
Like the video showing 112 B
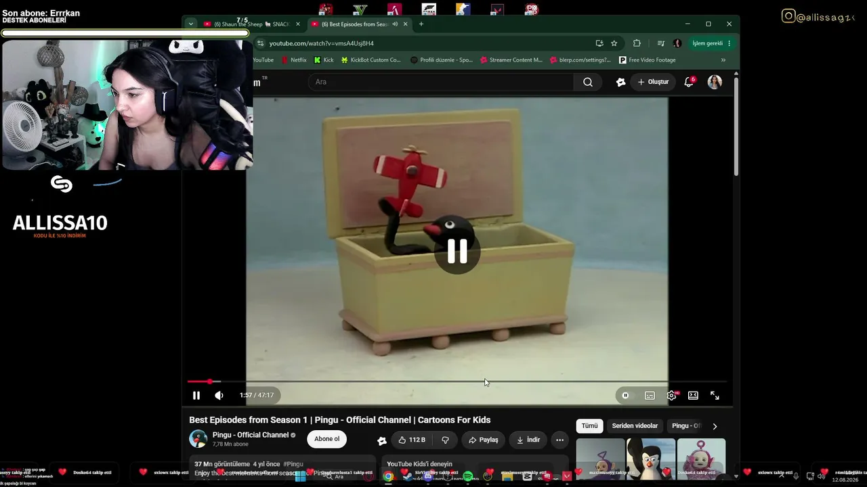coord(412,440)
